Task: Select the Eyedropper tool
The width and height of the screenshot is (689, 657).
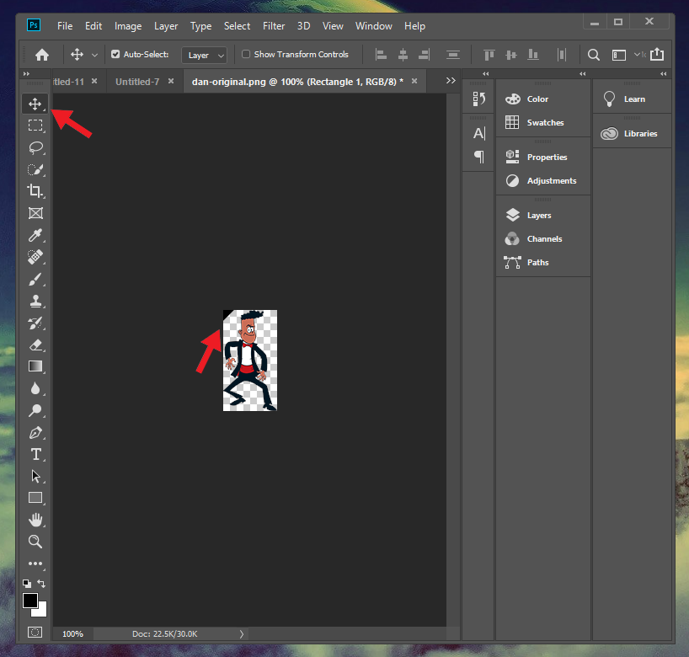Action: [35, 235]
